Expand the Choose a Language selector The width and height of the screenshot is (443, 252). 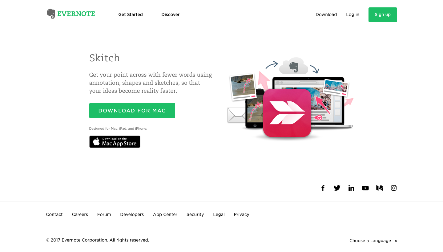[x=373, y=241]
